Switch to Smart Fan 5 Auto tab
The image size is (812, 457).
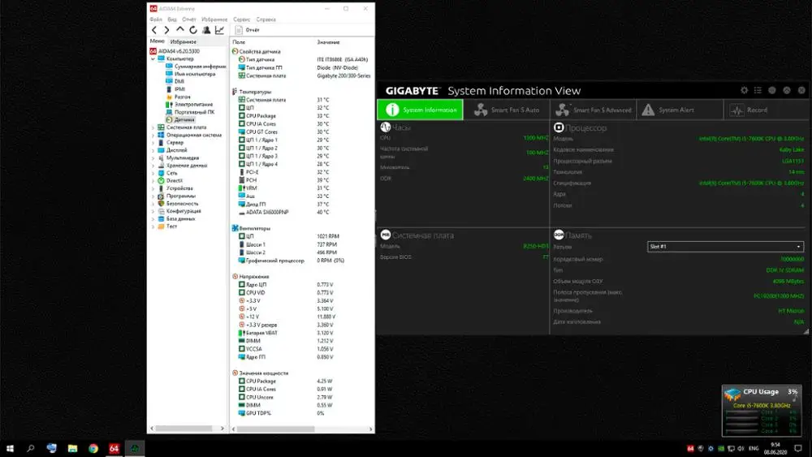click(x=507, y=110)
